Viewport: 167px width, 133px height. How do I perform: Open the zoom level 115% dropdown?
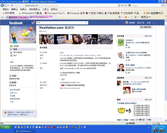coord(163,124)
